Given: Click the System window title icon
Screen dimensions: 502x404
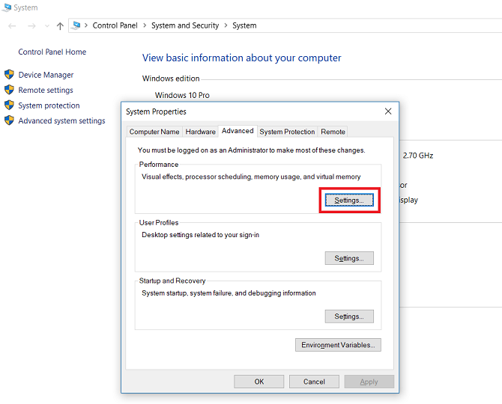Looking at the screenshot, I should click(7, 7).
